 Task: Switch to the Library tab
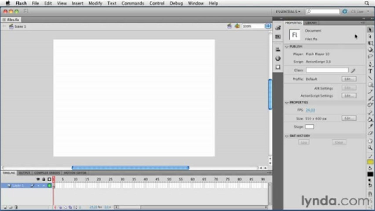311,23
